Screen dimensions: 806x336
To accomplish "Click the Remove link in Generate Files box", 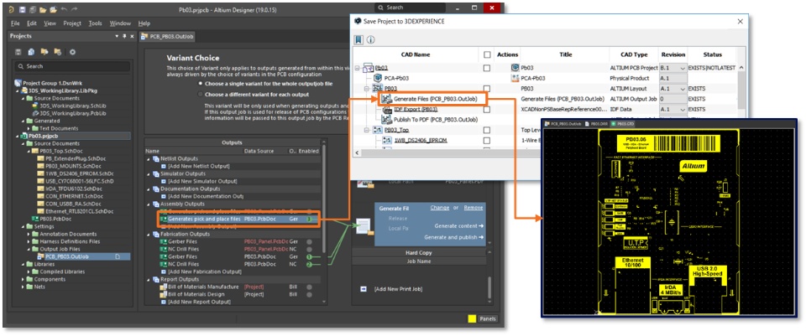I will [474, 208].
